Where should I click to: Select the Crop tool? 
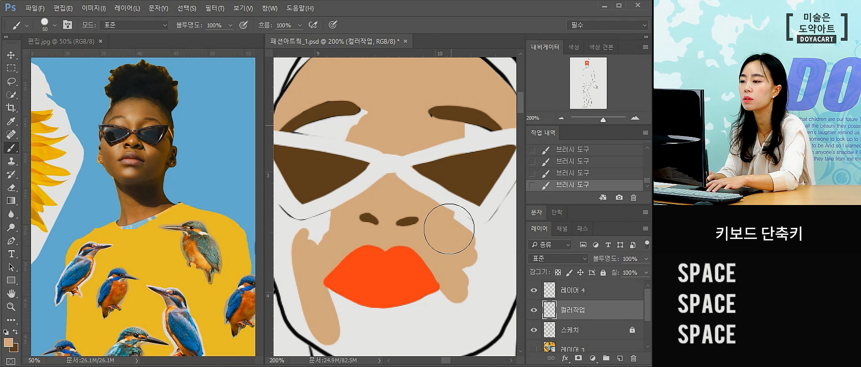pyautogui.click(x=11, y=108)
